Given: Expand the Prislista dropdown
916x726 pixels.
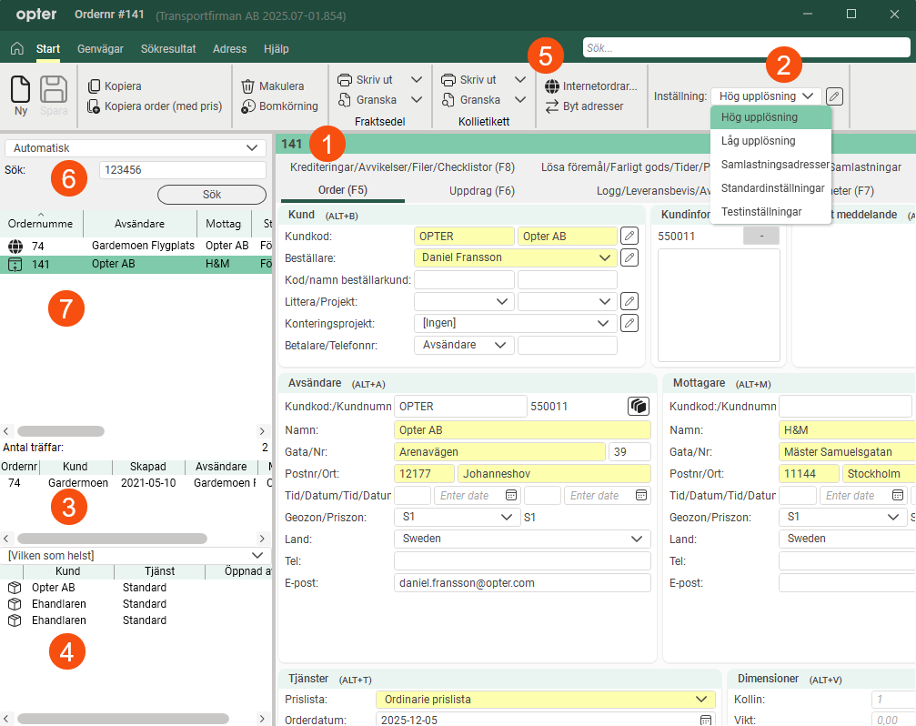Looking at the screenshot, I should [700, 700].
